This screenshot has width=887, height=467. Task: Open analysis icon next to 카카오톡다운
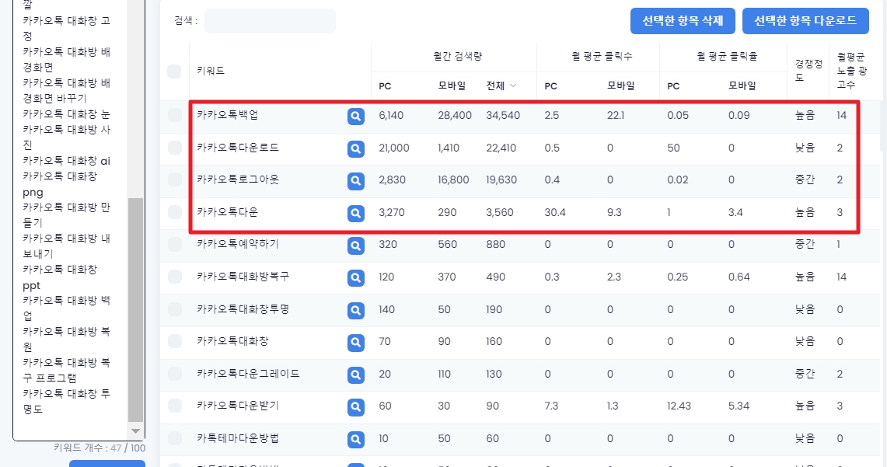pos(355,213)
